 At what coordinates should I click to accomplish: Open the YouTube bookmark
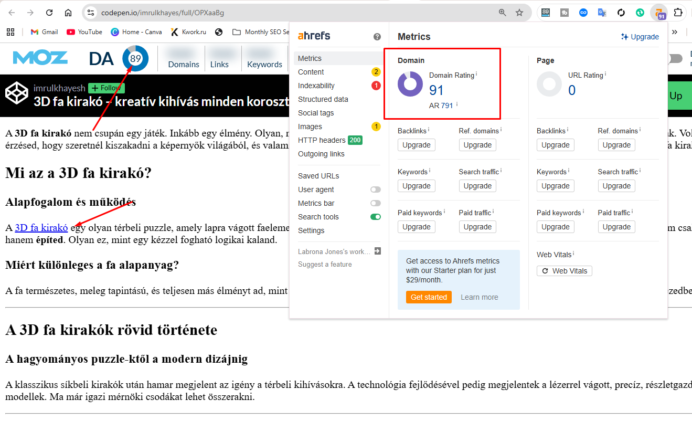pos(84,32)
